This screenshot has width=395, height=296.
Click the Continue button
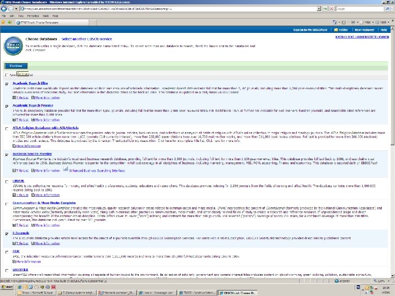(16, 66)
